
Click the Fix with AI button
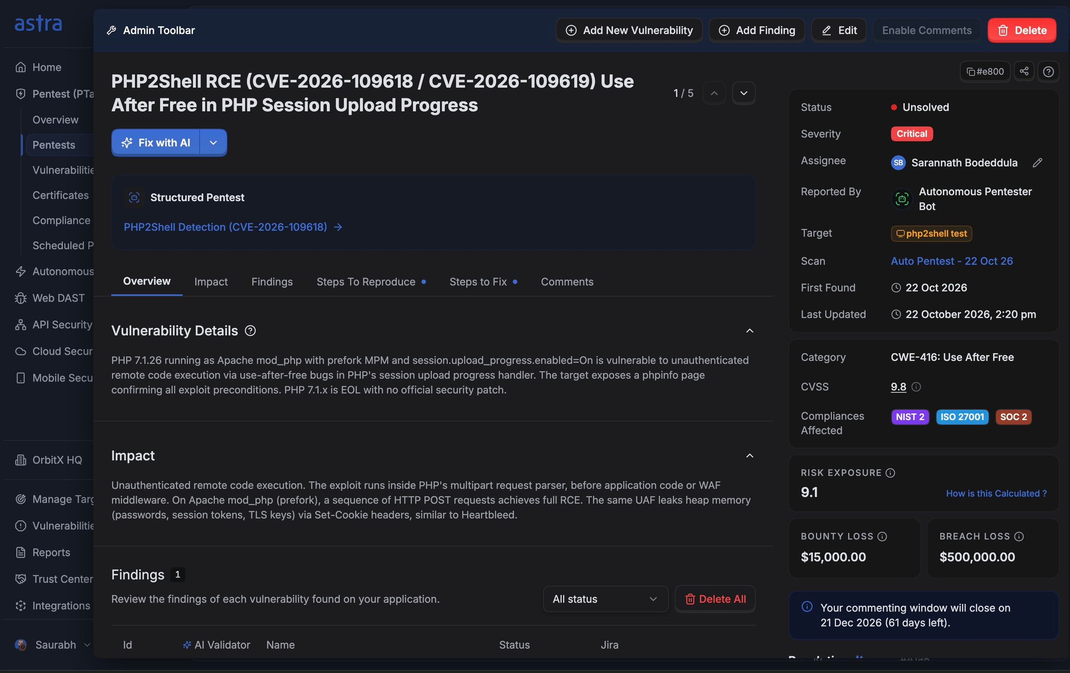pyautogui.click(x=155, y=142)
